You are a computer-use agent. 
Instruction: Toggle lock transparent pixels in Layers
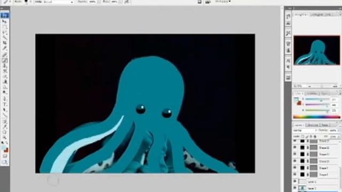(x=302, y=137)
